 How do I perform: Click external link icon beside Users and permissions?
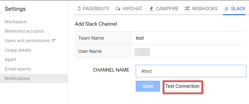pyautogui.click(x=53, y=41)
